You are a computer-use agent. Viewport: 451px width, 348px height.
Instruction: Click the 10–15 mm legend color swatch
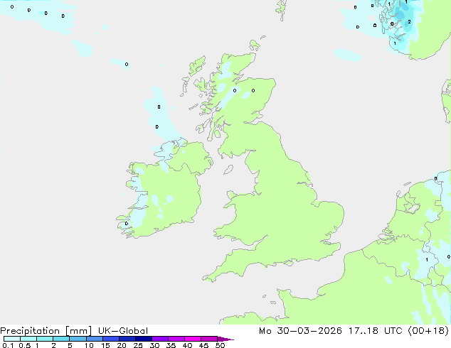tap(94, 339)
